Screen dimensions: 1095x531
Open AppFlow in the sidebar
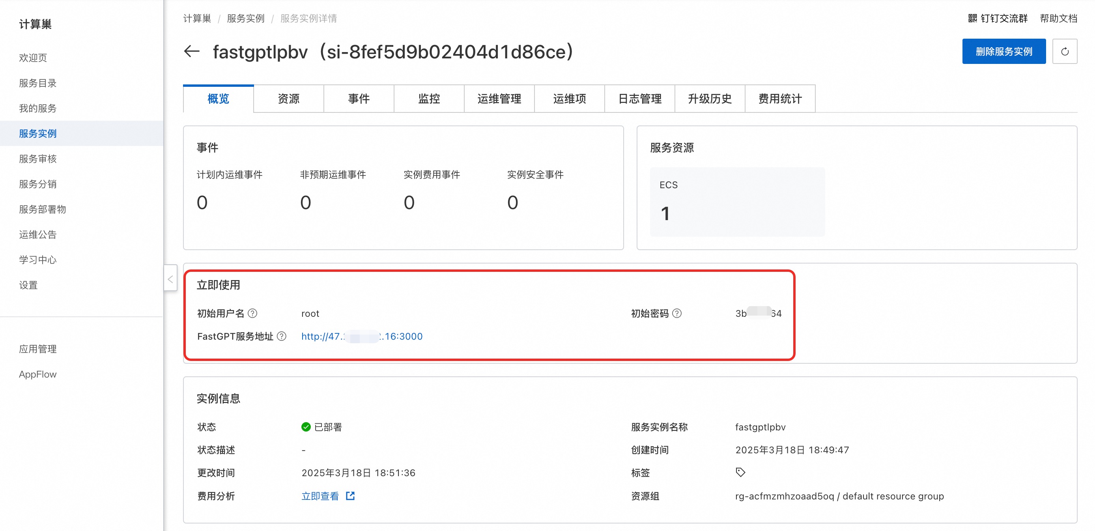[38, 374]
